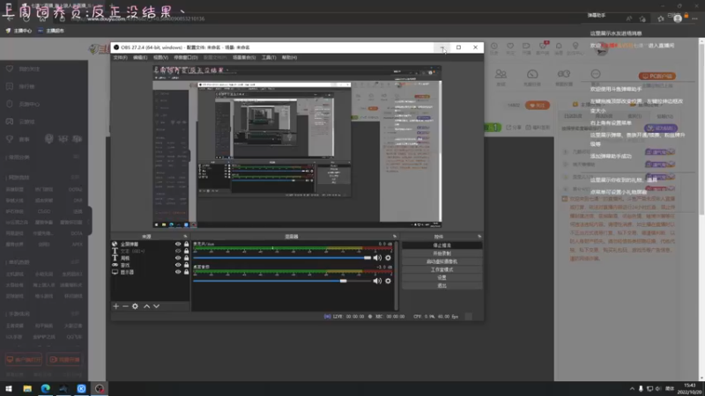Add a new source with the plus icon
The width and height of the screenshot is (705, 396).
(116, 306)
